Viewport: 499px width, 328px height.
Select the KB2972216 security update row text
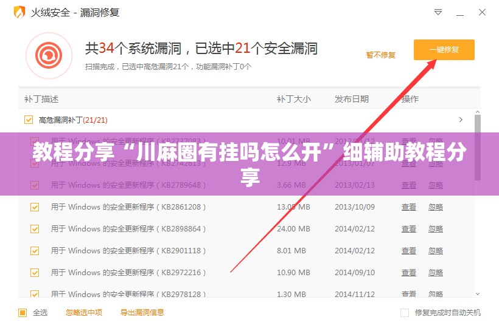pyautogui.click(x=128, y=273)
